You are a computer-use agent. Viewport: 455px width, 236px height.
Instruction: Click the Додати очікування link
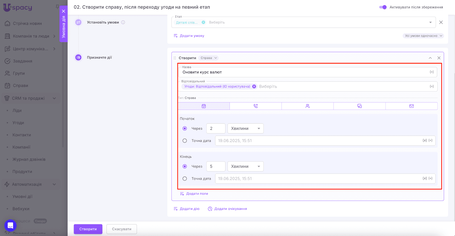click(x=230, y=209)
